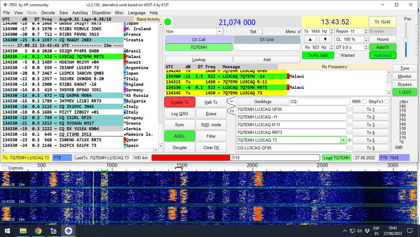This screenshot has width=420, height=237.
Task: Open the DXpedition menu
Action: click(x=101, y=13)
